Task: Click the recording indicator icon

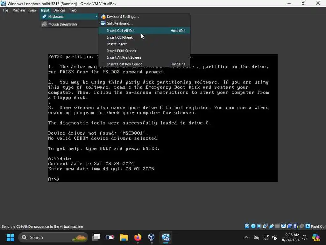Action: pos(289,226)
